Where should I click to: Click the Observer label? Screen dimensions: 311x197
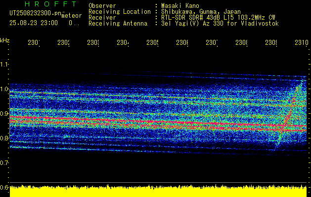(102, 6)
